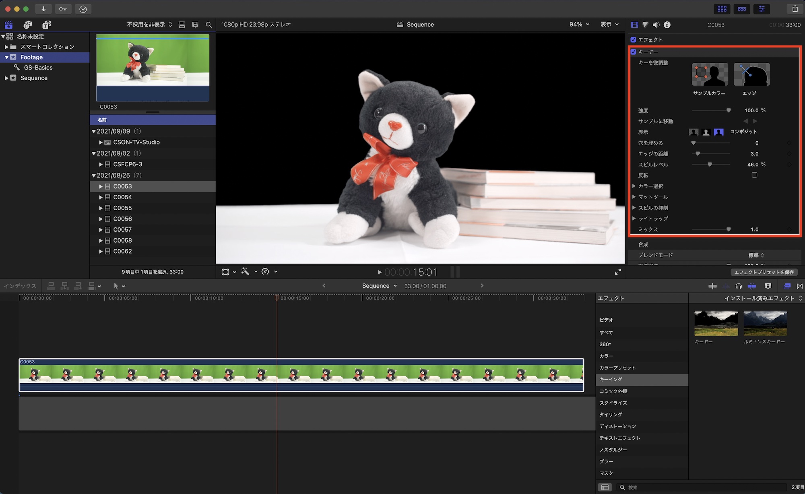Click the Edge (エッジ) keyer tool
805x494 pixels.
click(751, 74)
